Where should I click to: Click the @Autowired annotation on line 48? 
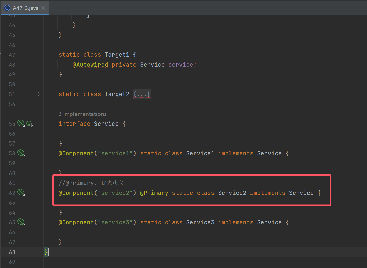[90, 65]
